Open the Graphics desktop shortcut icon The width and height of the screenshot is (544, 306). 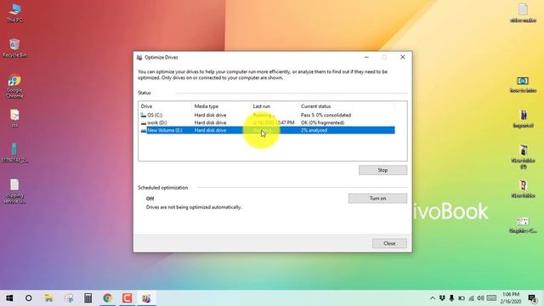click(x=523, y=224)
